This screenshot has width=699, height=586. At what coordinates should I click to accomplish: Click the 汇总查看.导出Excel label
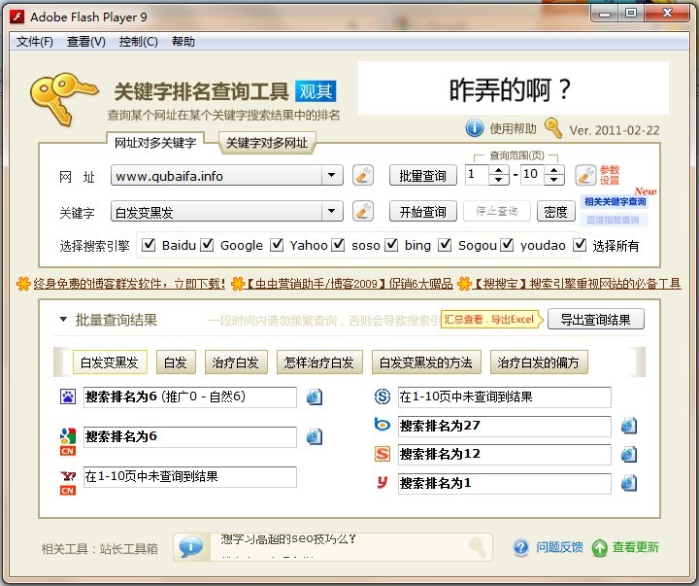click(x=491, y=320)
